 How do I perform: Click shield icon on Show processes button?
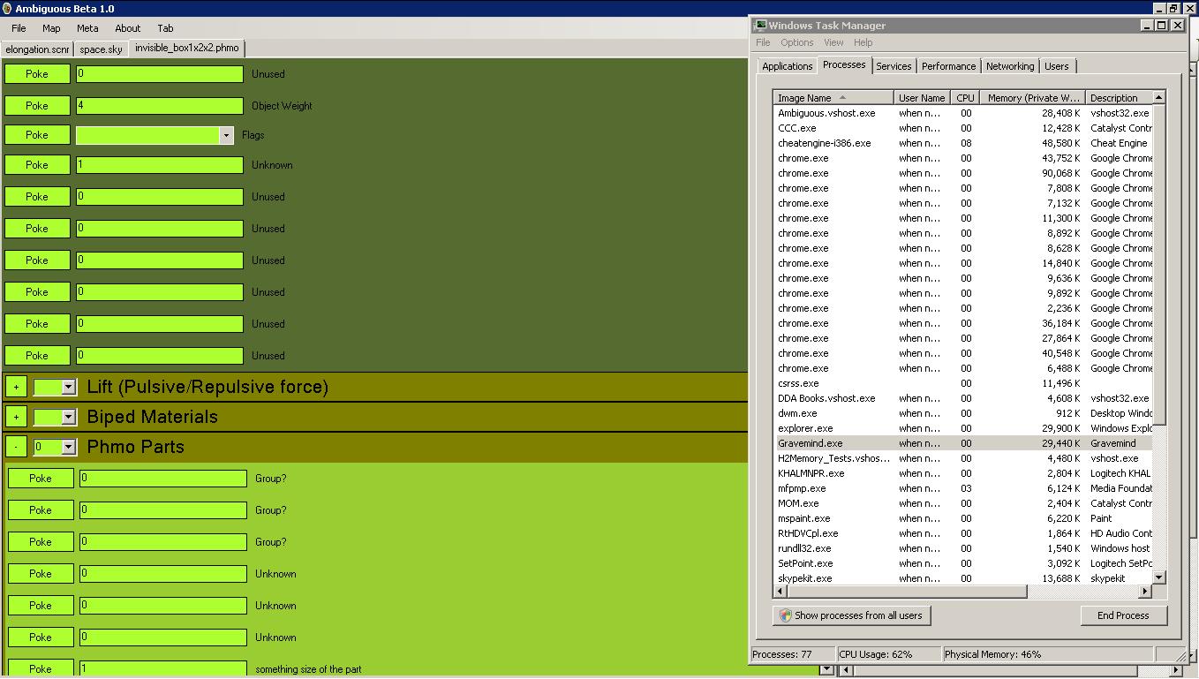(x=785, y=615)
